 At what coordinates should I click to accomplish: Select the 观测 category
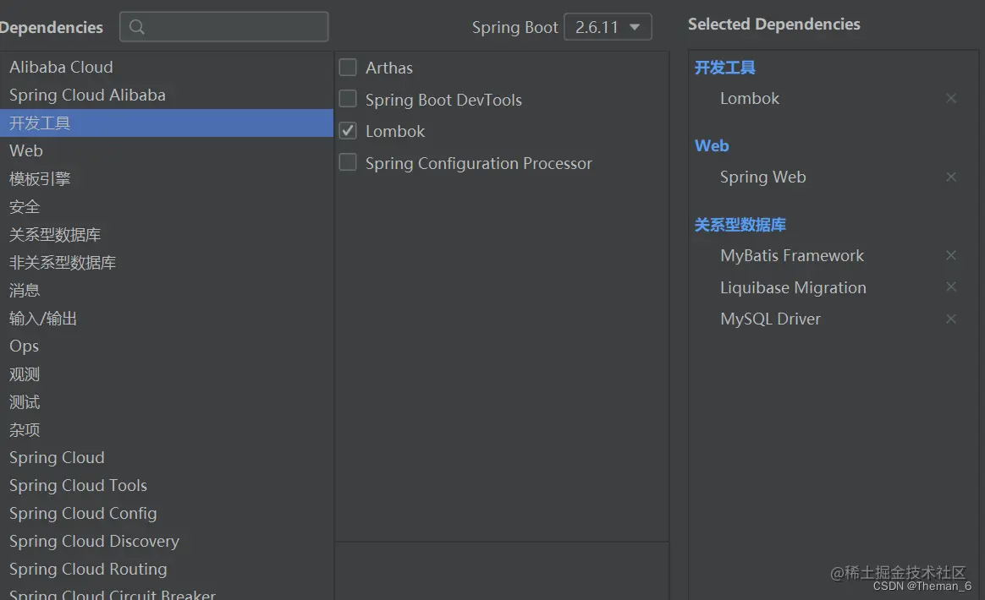(167, 374)
